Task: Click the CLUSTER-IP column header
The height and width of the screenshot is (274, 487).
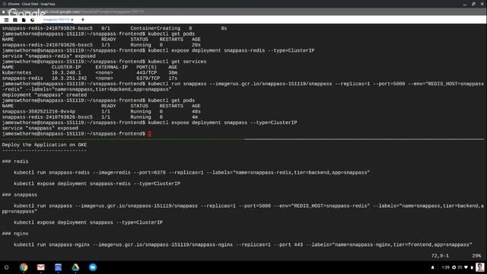Action: point(66,68)
